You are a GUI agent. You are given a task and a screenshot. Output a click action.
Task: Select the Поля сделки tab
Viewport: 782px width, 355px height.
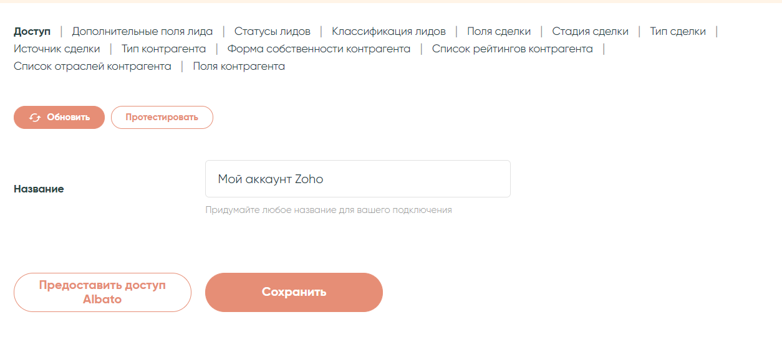(499, 31)
